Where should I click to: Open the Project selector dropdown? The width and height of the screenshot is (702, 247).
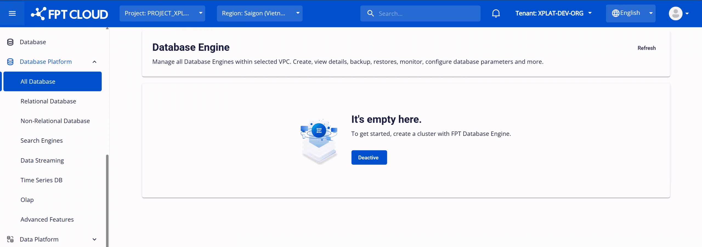tap(162, 13)
